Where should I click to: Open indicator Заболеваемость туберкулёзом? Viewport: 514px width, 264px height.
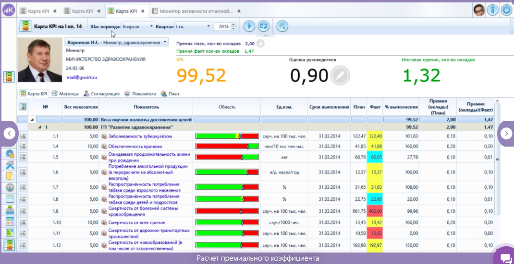click(x=140, y=136)
